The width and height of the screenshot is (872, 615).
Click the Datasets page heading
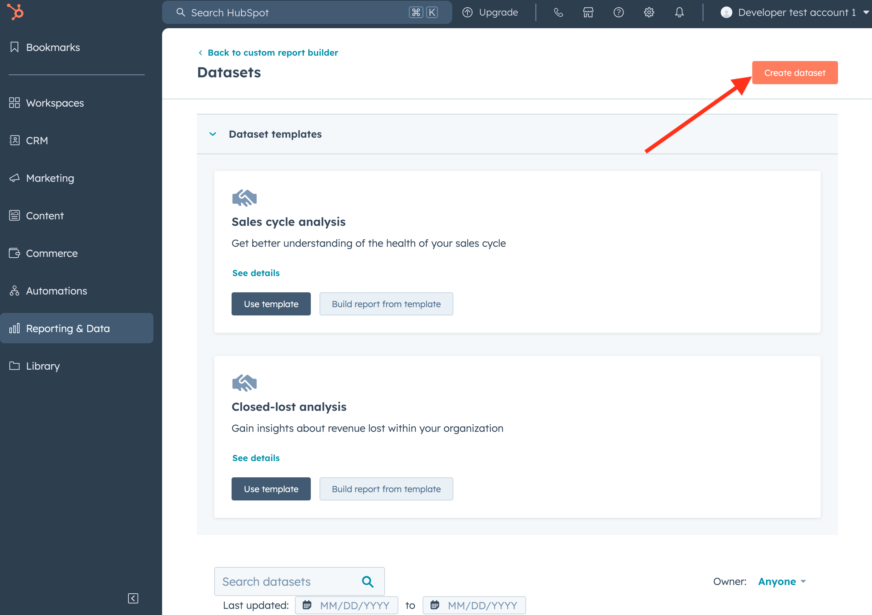tap(229, 72)
